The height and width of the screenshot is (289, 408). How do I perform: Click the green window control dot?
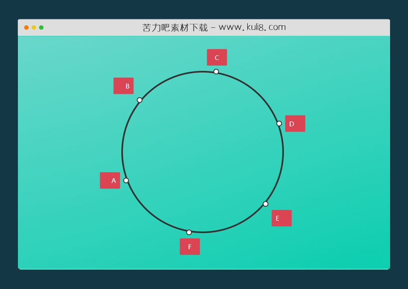[x=41, y=27]
